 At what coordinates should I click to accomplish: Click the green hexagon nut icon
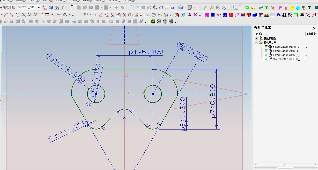(247, 8)
